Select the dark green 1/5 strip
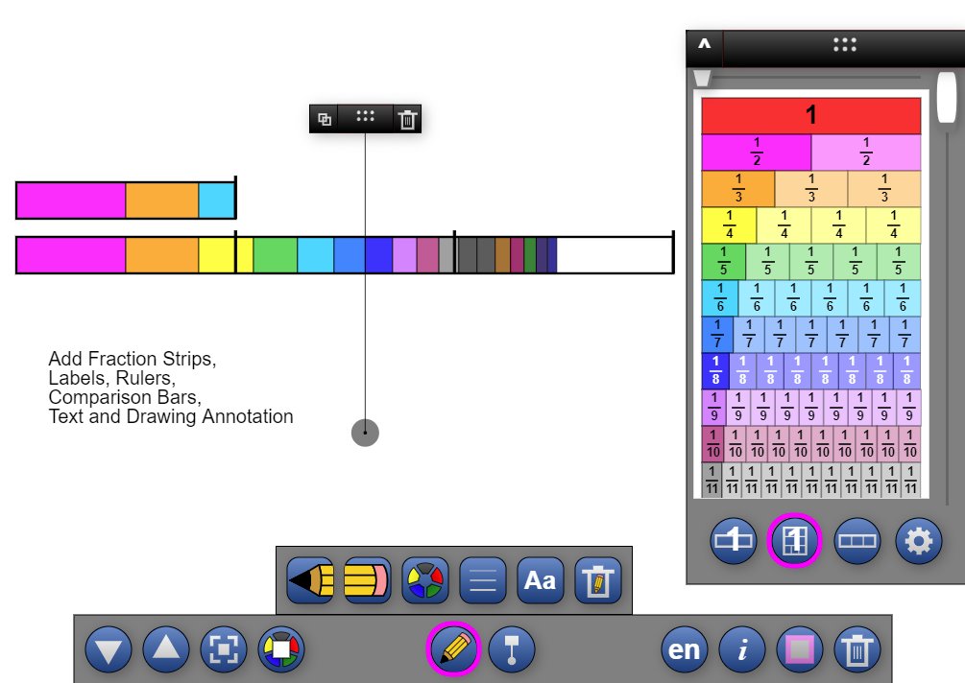 coord(724,261)
